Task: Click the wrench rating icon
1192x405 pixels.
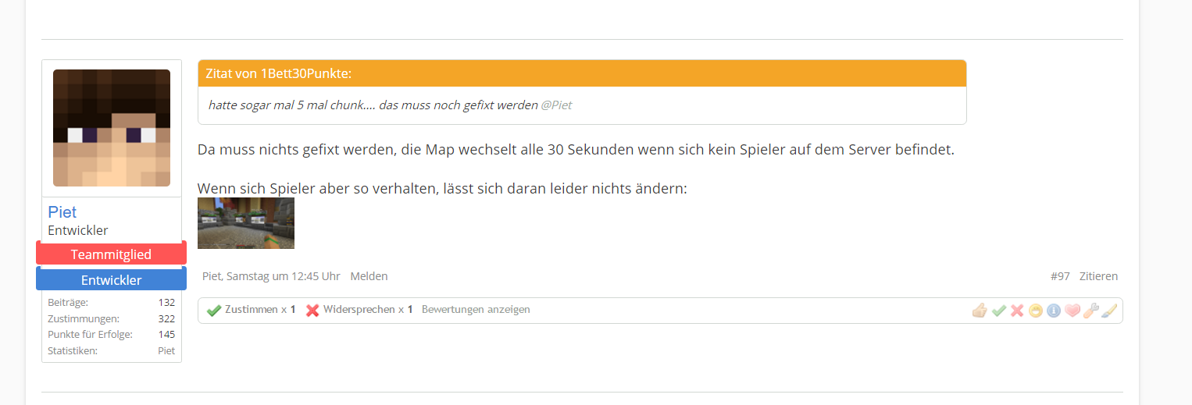Action: (x=1091, y=311)
